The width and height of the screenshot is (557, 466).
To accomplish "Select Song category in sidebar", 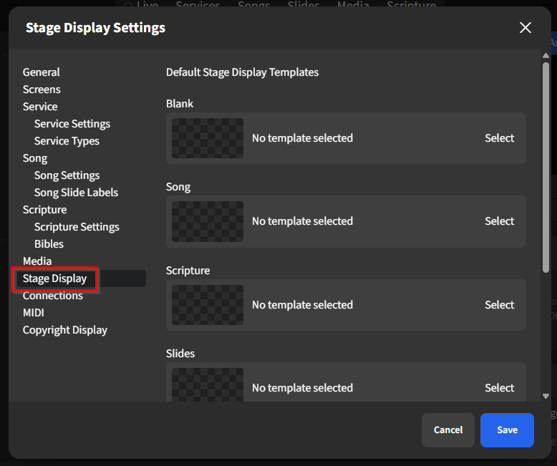I will pyautogui.click(x=35, y=158).
